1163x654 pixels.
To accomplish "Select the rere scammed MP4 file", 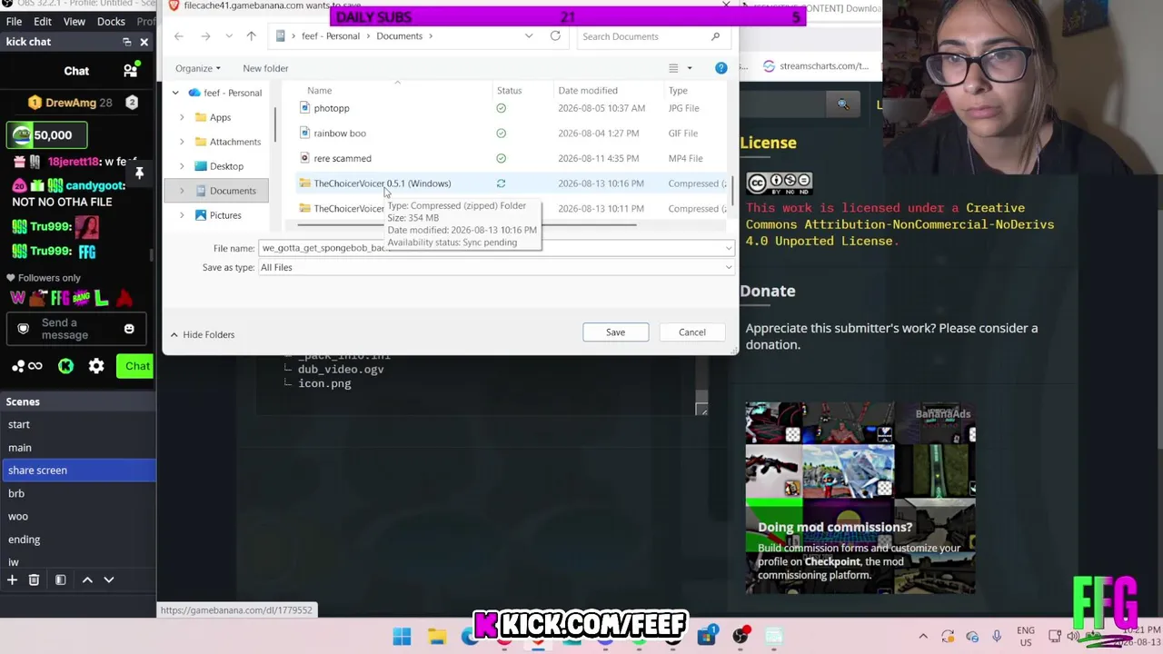I will pos(342,158).
